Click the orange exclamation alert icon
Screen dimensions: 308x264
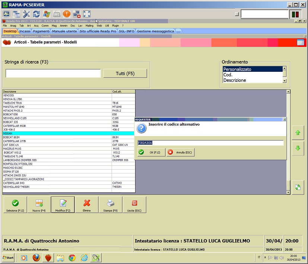tap(67, 14)
